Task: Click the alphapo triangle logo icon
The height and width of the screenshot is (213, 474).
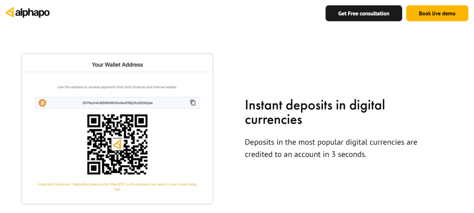Action: pyautogui.click(x=10, y=12)
